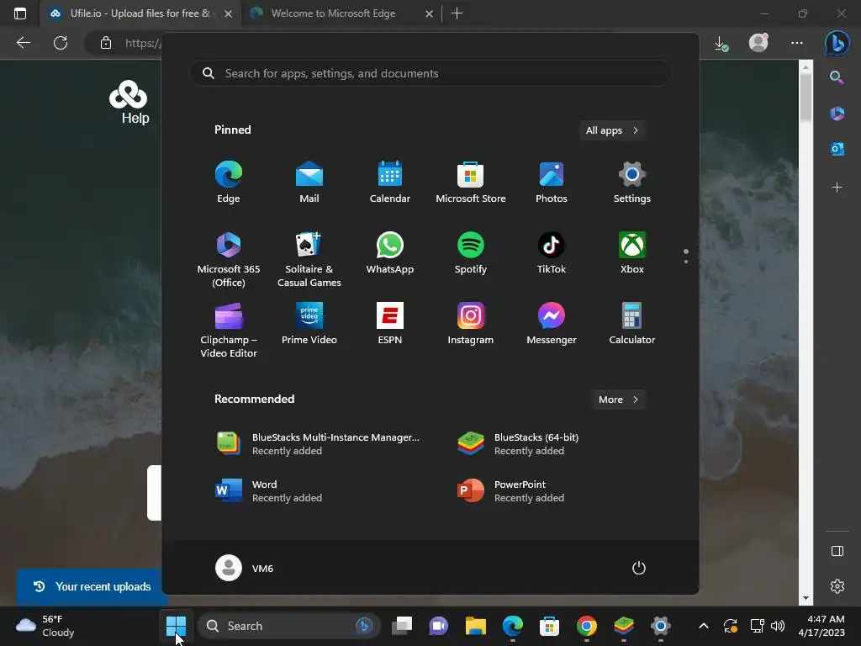Viewport: 861px width, 646px height.
Task: Launch Clipchamp Video Editor
Action: coord(229,330)
